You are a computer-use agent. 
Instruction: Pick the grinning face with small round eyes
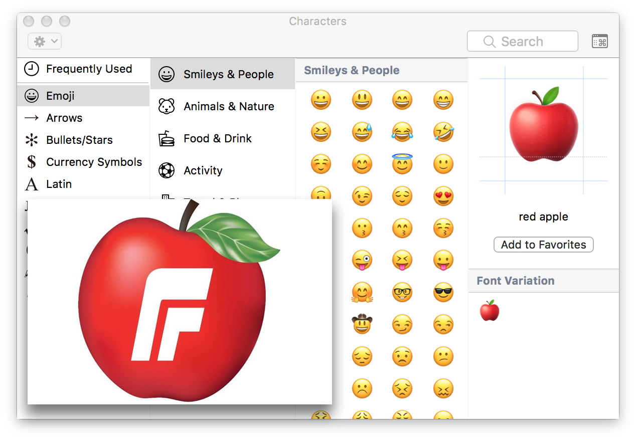[321, 100]
